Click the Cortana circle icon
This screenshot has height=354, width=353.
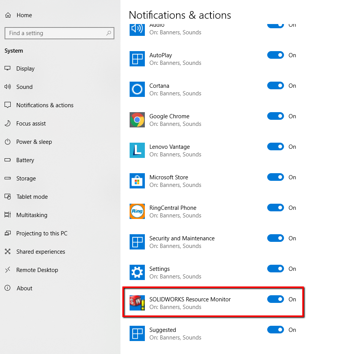[137, 89]
